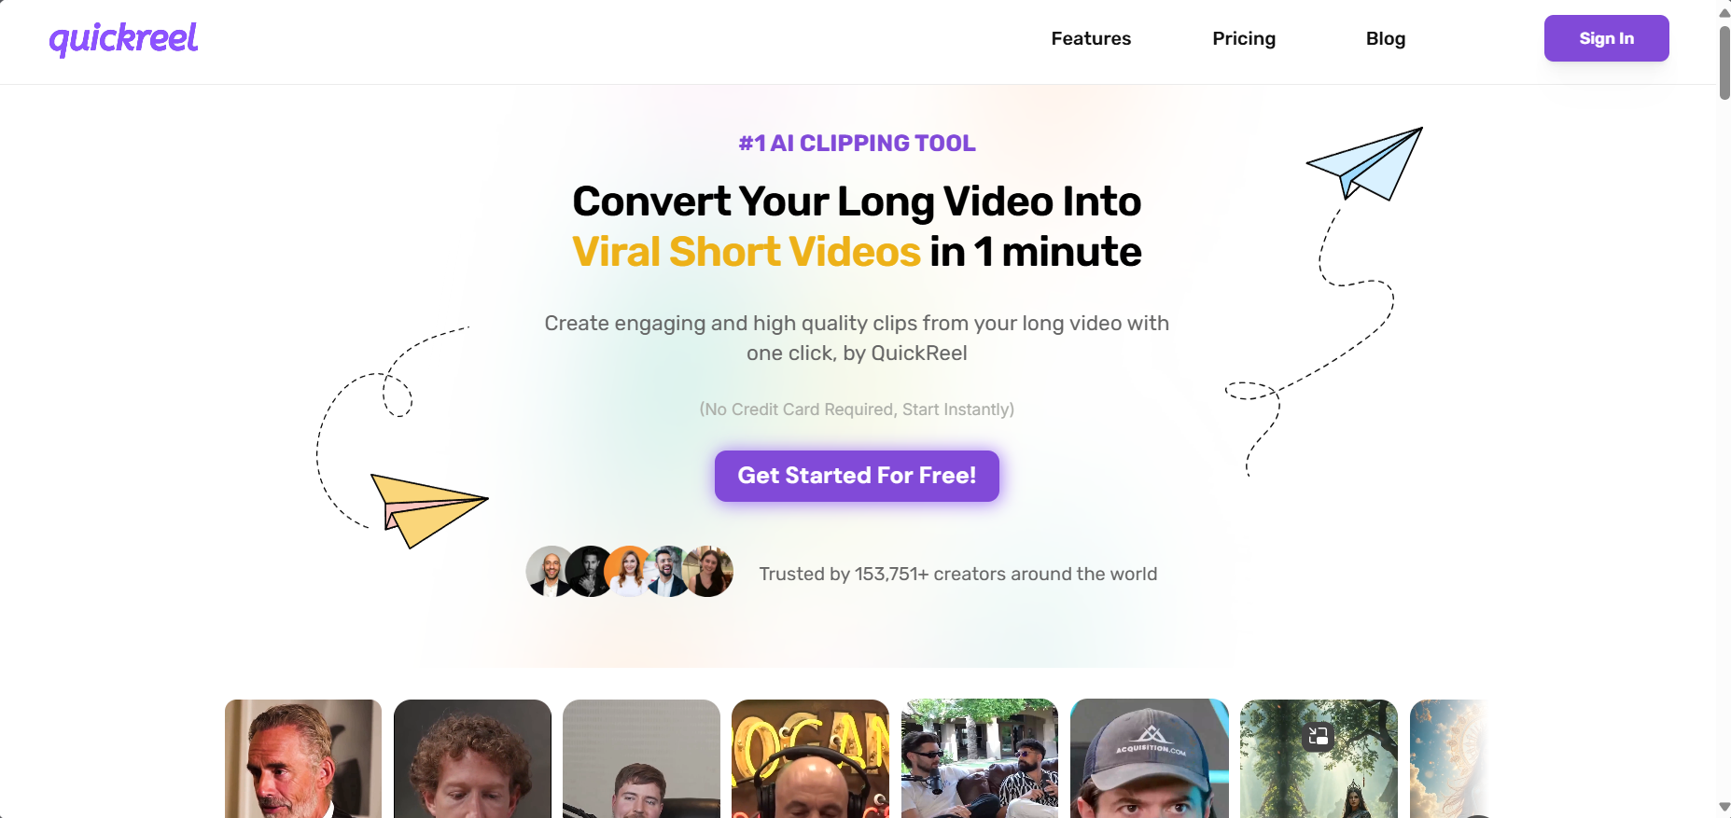This screenshot has width=1731, height=818.
Task: Open the curly-haired man video thumbnail
Action: point(472,758)
